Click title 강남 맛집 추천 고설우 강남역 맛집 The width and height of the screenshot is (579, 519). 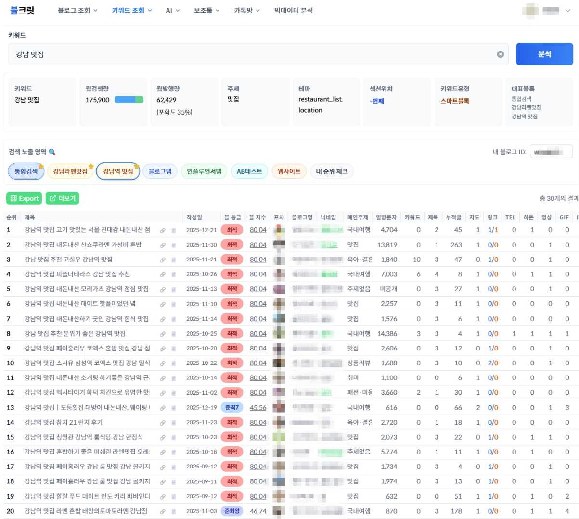(68, 259)
